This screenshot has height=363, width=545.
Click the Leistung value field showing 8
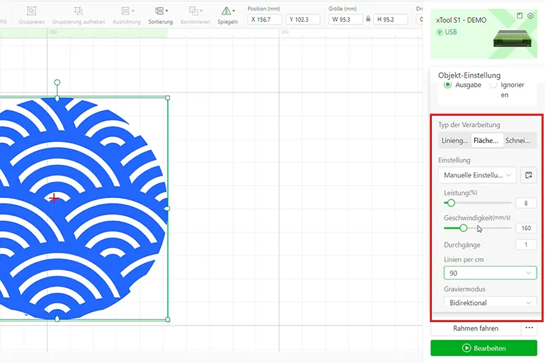click(x=526, y=203)
